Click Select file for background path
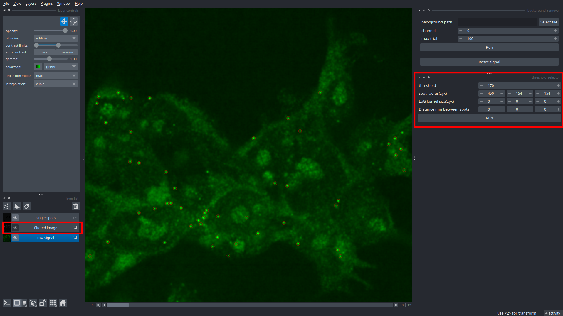563x316 pixels. click(x=549, y=22)
